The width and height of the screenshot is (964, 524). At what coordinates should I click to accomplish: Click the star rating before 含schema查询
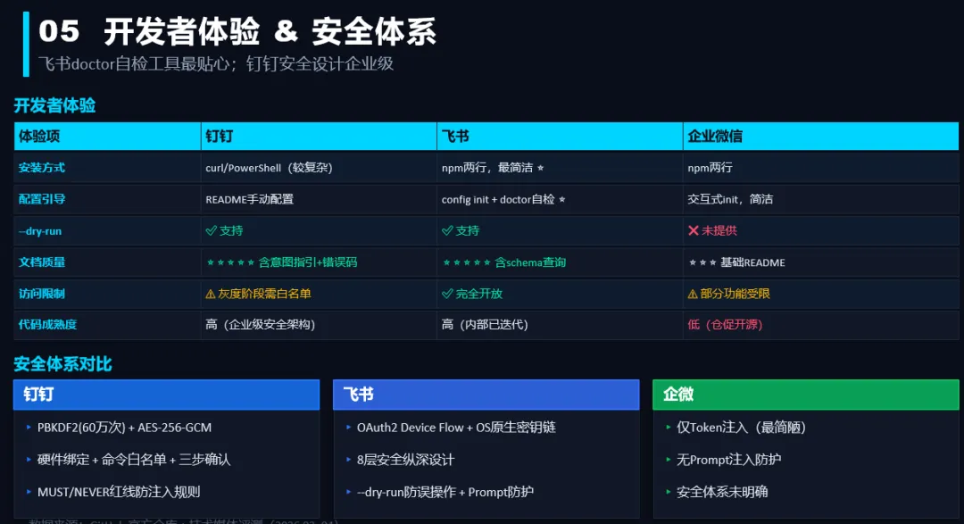(x=467, y=262)
